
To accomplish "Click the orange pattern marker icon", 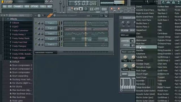I will 50,16.
